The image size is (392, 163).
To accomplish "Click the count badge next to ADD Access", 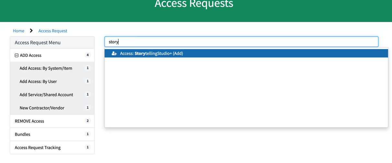I will [x=87, y=55].
